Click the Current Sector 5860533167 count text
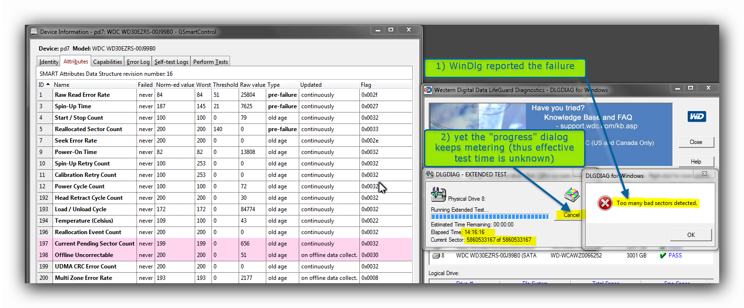The width and height of the screenshot is (744, 308). (x=499, y=240)
